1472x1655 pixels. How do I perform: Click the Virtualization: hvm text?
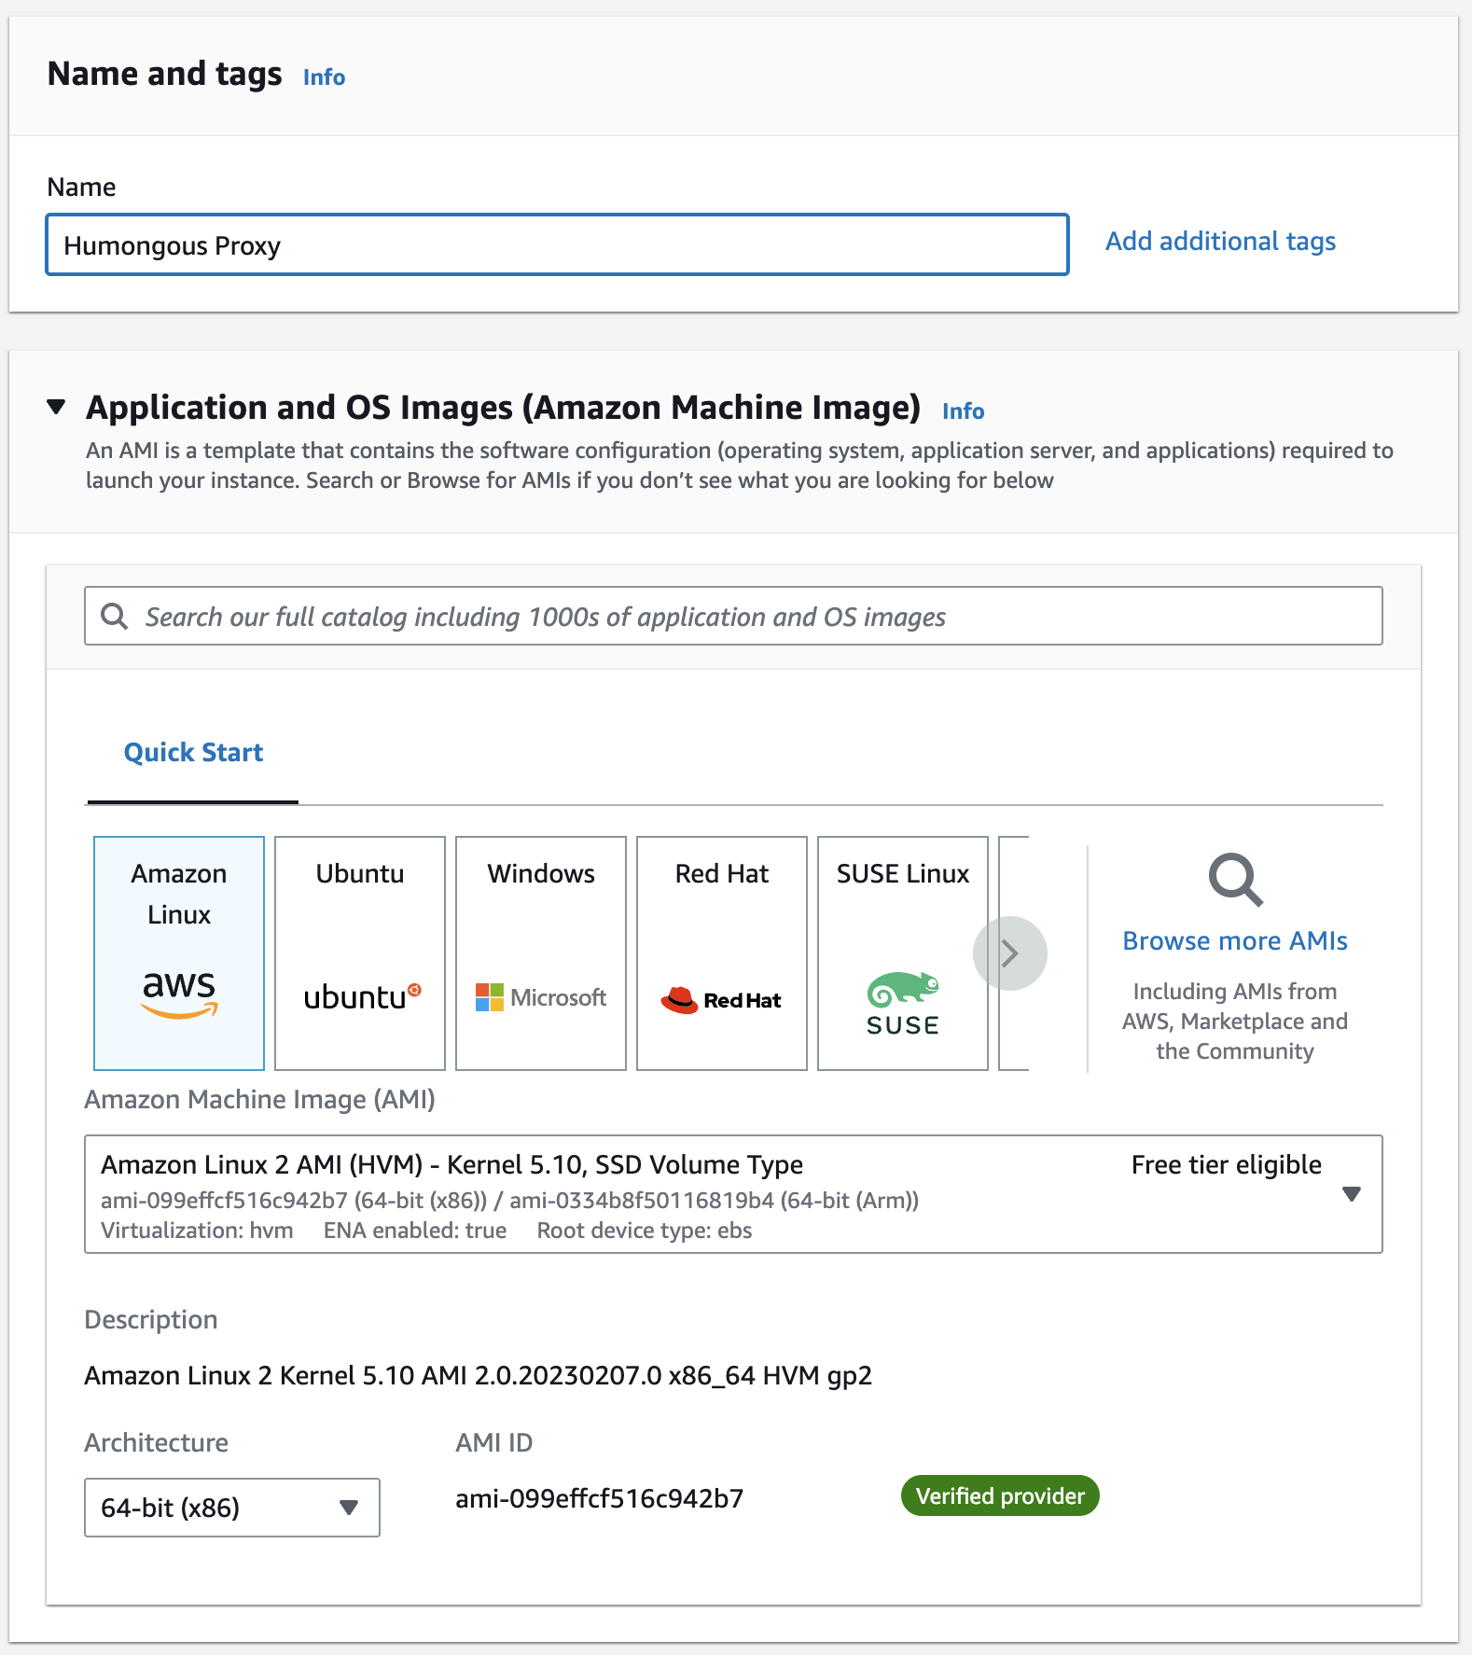(197, 1230)
